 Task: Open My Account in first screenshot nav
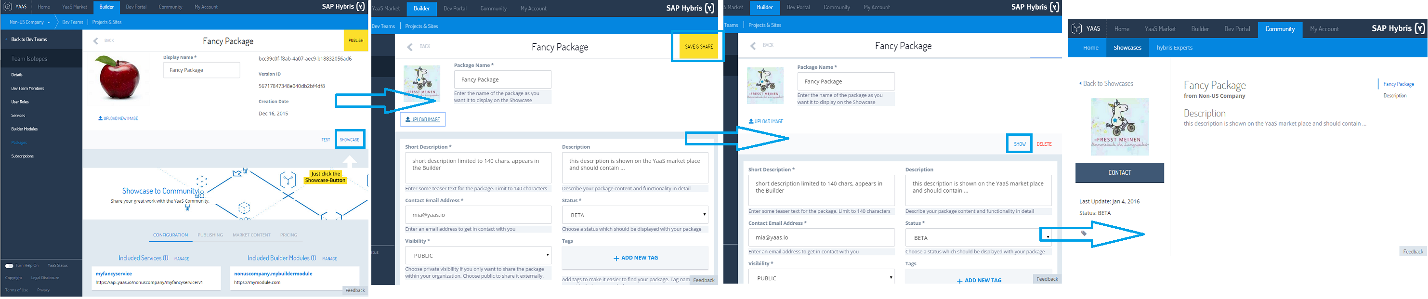click(206, 7)
